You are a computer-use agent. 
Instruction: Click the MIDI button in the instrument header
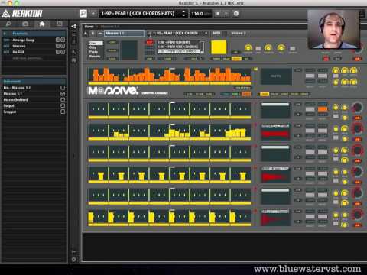216,34
